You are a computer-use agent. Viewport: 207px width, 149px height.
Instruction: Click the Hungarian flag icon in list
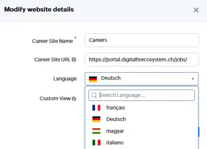96,131
